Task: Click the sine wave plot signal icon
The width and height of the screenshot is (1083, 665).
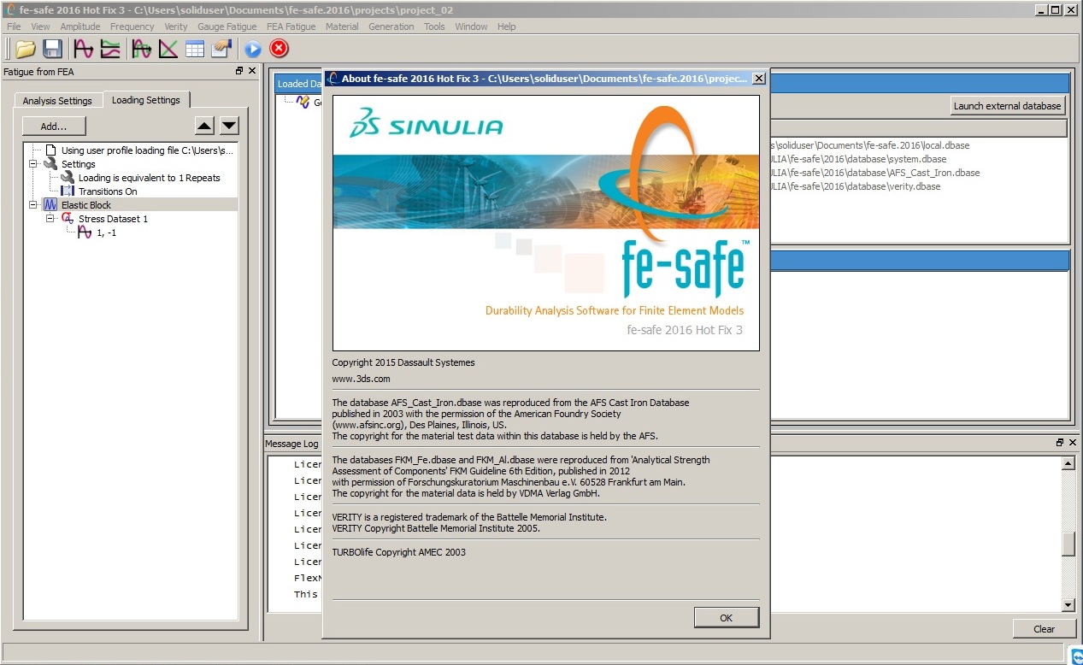Action: click(84, 49)
